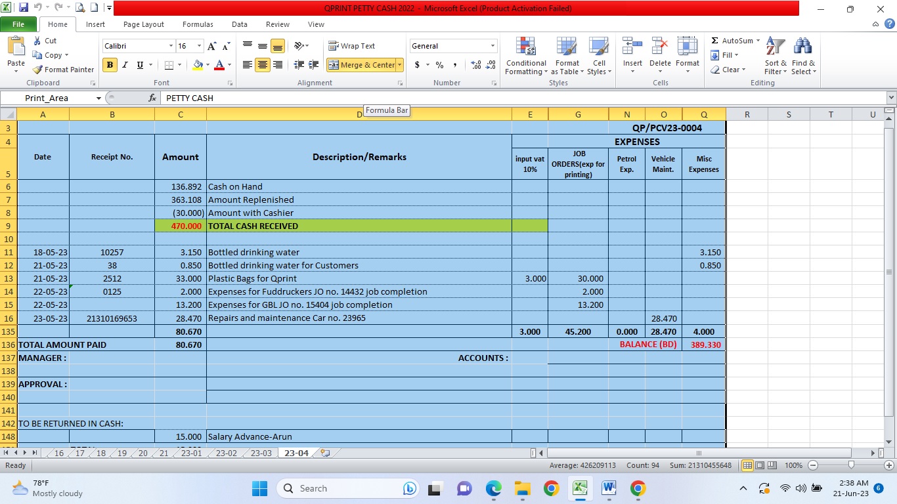
Task: Click the AutoSum sigma icon
Action: [715, 41]
